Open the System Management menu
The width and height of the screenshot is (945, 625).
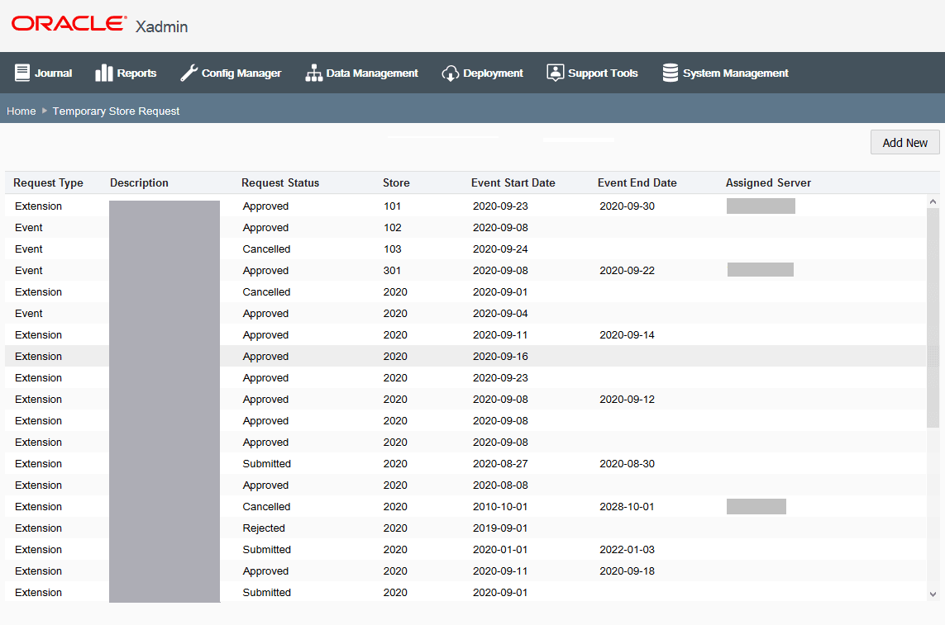pyautogui.click(x=726, y=73)
